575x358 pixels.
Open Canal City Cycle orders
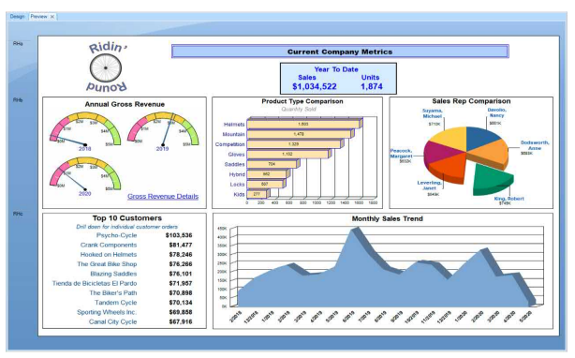coord(112,321)
